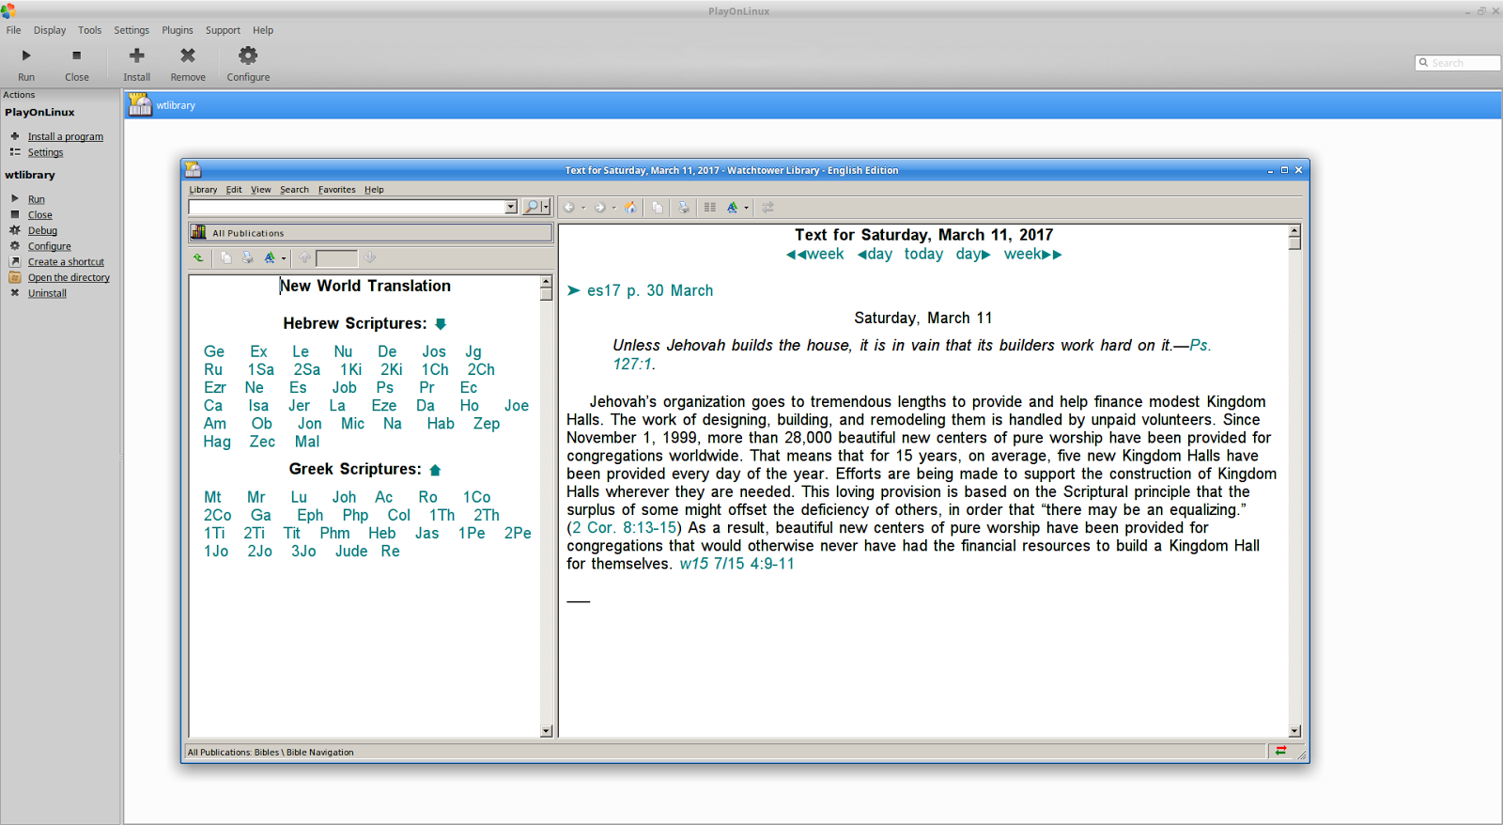This screenshot has width=1503, height=825.
Task: Click the document pane scrollbar down arrow
Action: [1294, 731]
